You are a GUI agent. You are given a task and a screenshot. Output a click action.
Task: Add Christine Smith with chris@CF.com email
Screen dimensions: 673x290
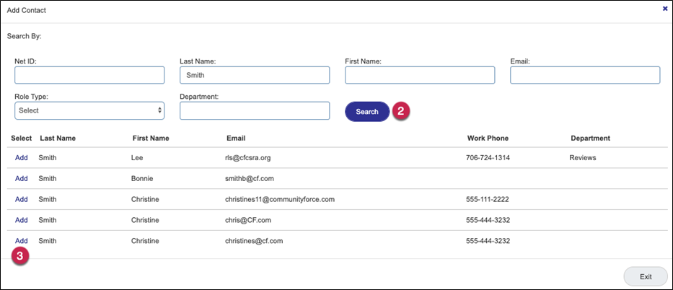(x=21, y=220)
